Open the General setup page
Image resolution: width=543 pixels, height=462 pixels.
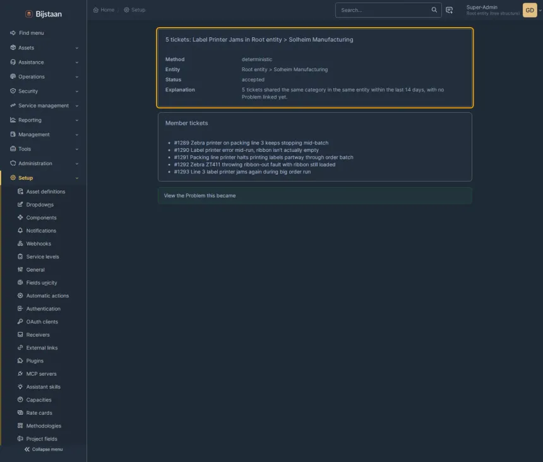[x=35, y=270]
